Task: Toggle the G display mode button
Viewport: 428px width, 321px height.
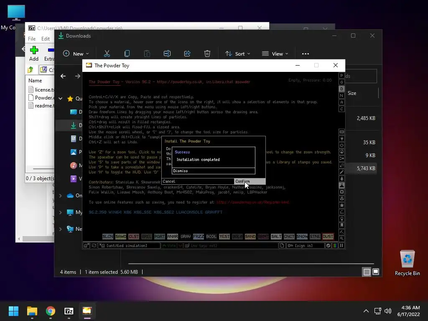Action: 341,82
